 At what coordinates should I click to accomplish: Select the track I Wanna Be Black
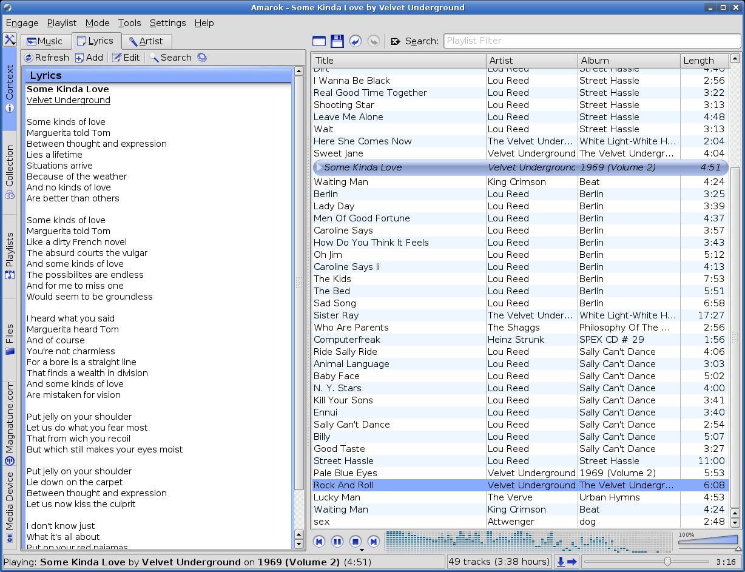tap(521, 81)
